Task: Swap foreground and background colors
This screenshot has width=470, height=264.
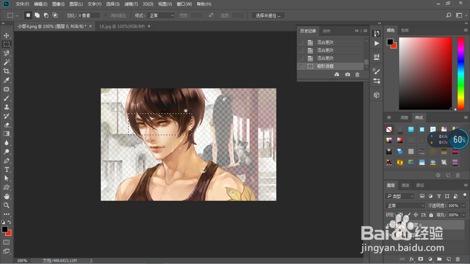Action: pyautogui.click(x=9, y=222)
